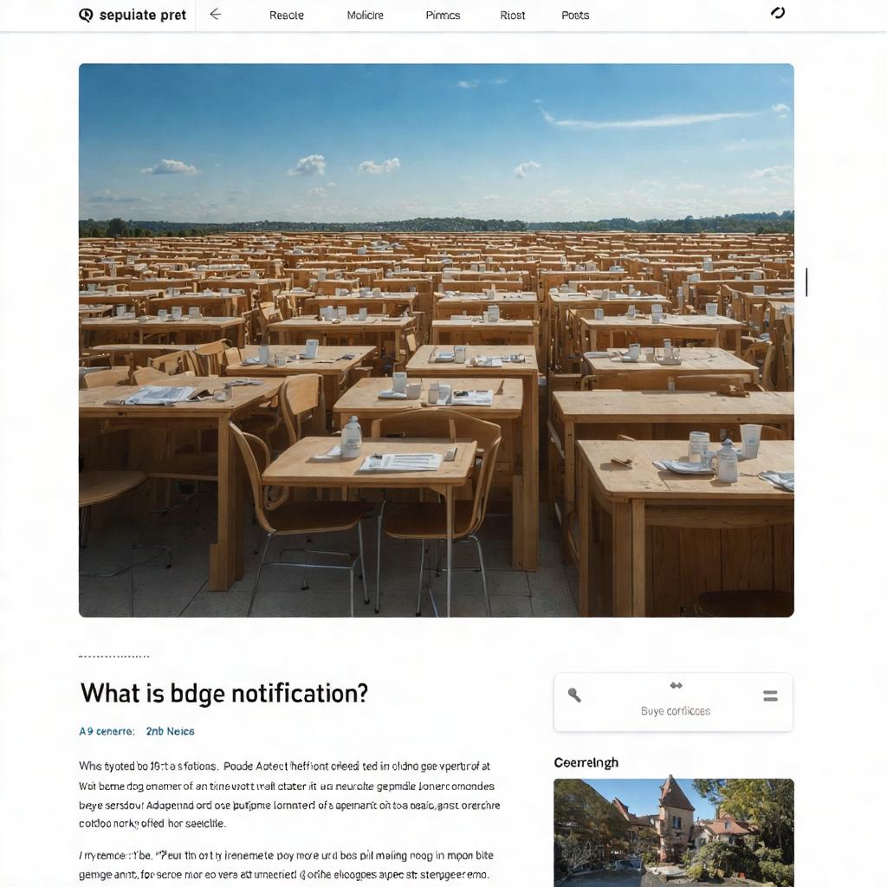This screenshot has height=887, width=887.
Task: Click the sepuiate pret site title
Action: tap(142, 16)
